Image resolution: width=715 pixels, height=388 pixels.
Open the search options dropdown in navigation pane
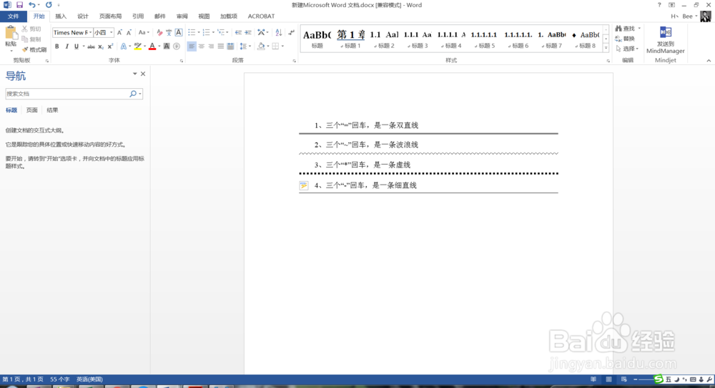pyautogui.click(x=140, y=94)
